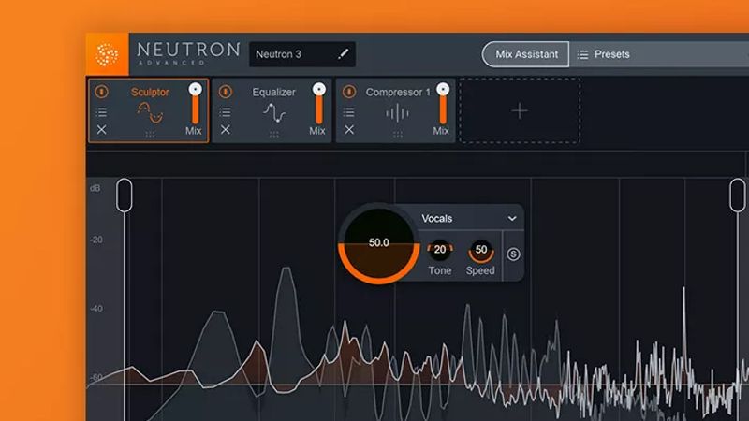The height and width of the screenshot is (421, 749).
Task: Select the Sculptor module tab
Action: click(x=149, y=110)
